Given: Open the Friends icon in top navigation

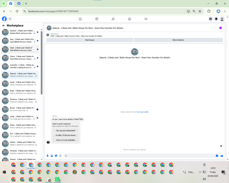Looking at the screenshot, I should tap(113, 19).
